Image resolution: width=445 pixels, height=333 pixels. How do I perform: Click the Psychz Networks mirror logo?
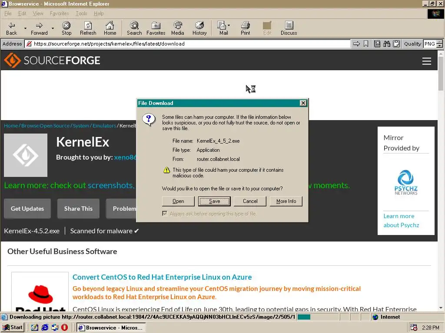click(406, 182)
